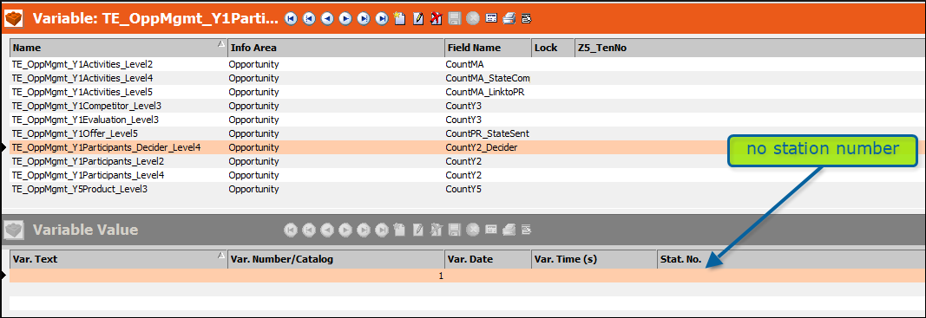Click the Variable Value panel title
The height and width of the screenshot is (318, 926).
85,230
